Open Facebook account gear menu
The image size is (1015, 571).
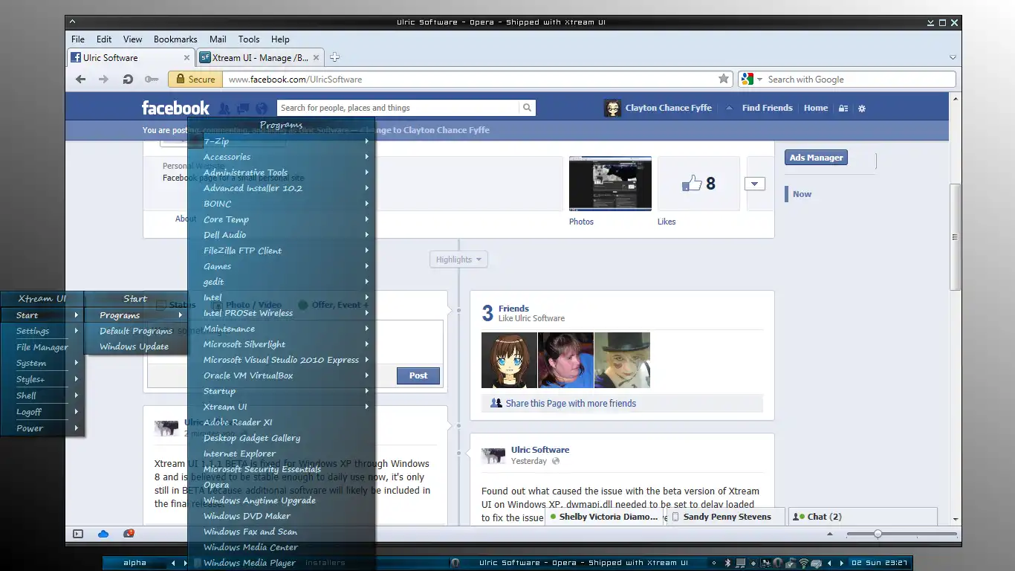pyautogui.click(x=862, y=108)
